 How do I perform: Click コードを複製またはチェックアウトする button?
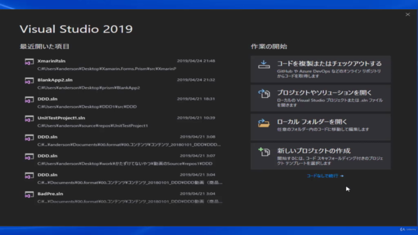pos(321,69)
